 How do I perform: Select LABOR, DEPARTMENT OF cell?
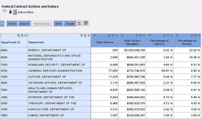59,115
